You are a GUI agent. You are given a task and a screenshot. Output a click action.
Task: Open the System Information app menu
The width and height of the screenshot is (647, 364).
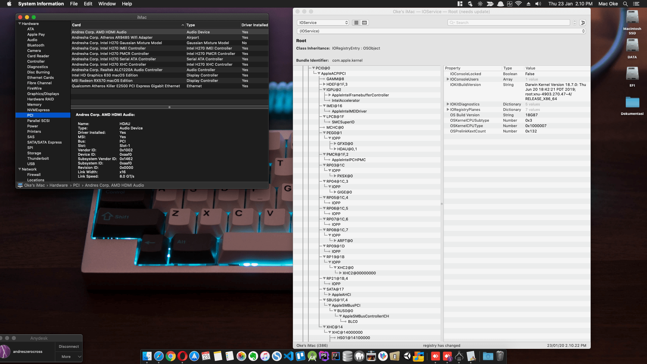pyautogui.click(x=41, y=4)
